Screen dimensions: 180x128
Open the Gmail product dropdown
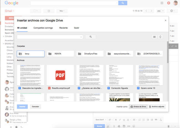click(x=9, y=11)
